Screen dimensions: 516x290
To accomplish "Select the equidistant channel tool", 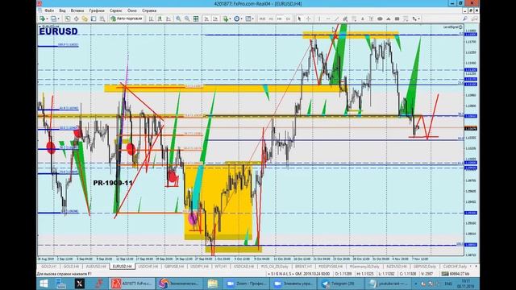I will (x=345, y=19).
